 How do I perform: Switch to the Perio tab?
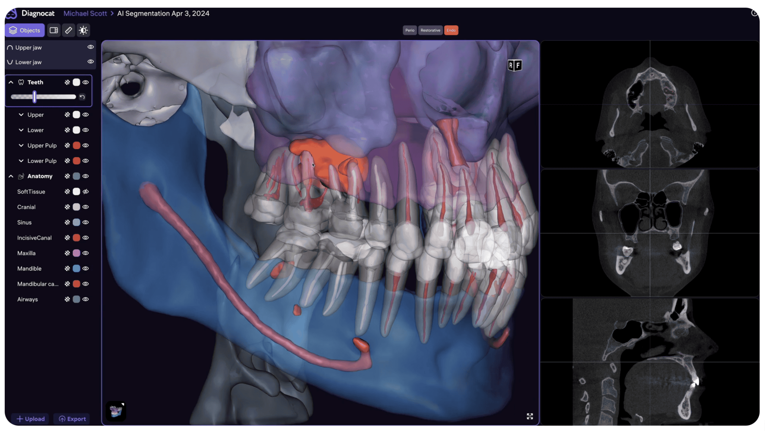[409, 30]
